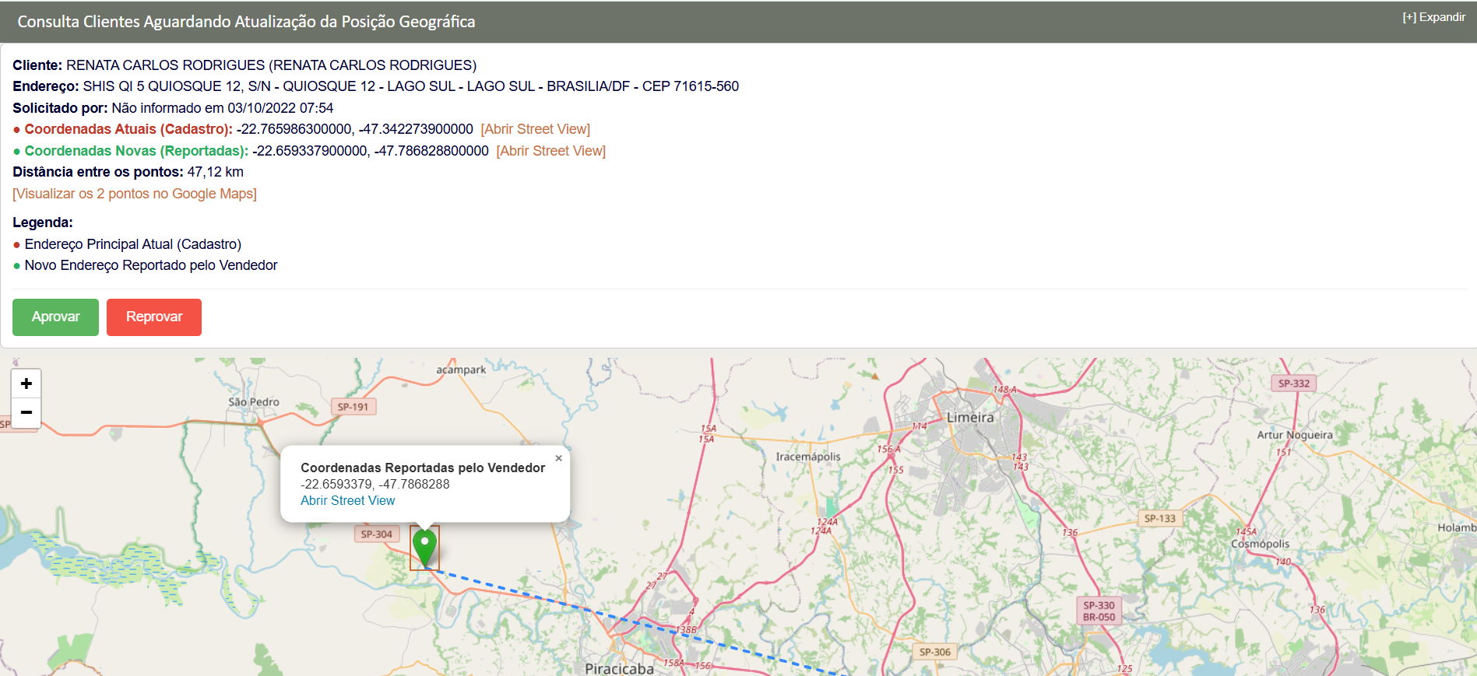Expand the panel via [+] Expandir
Image resolution: width=1477 pixels, height=676 pixels.
pos(1433,17)
